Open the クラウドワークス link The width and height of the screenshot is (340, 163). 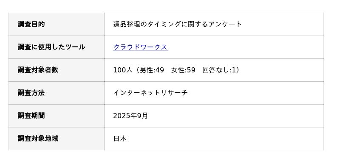140,47
